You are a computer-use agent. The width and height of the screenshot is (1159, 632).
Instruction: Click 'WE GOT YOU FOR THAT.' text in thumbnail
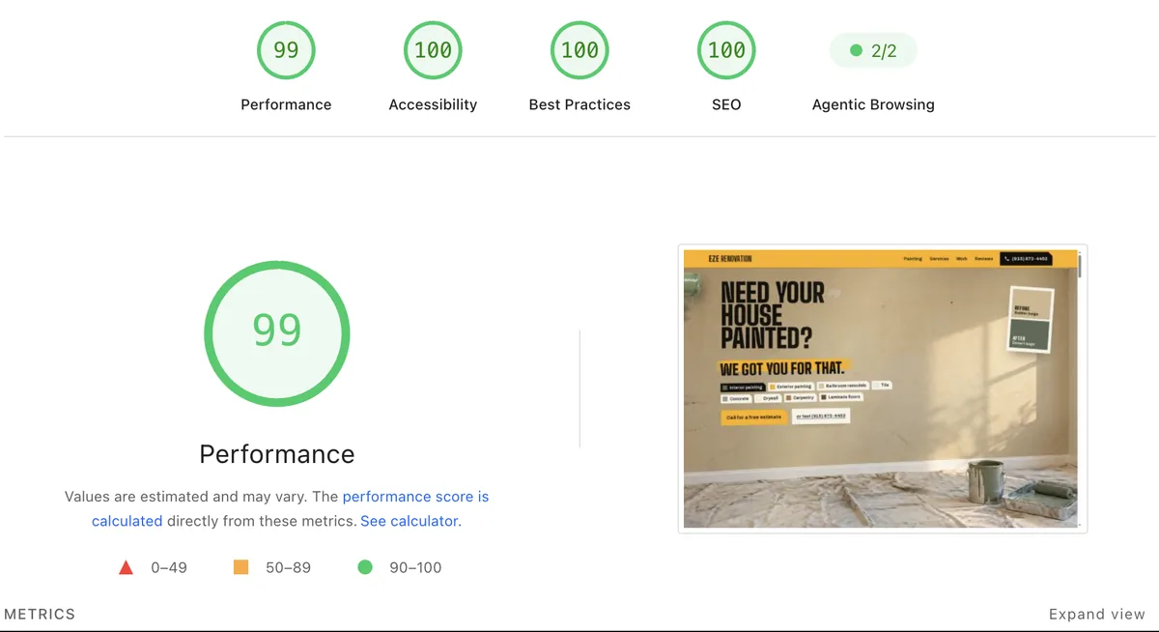click(x=782, y=368)
